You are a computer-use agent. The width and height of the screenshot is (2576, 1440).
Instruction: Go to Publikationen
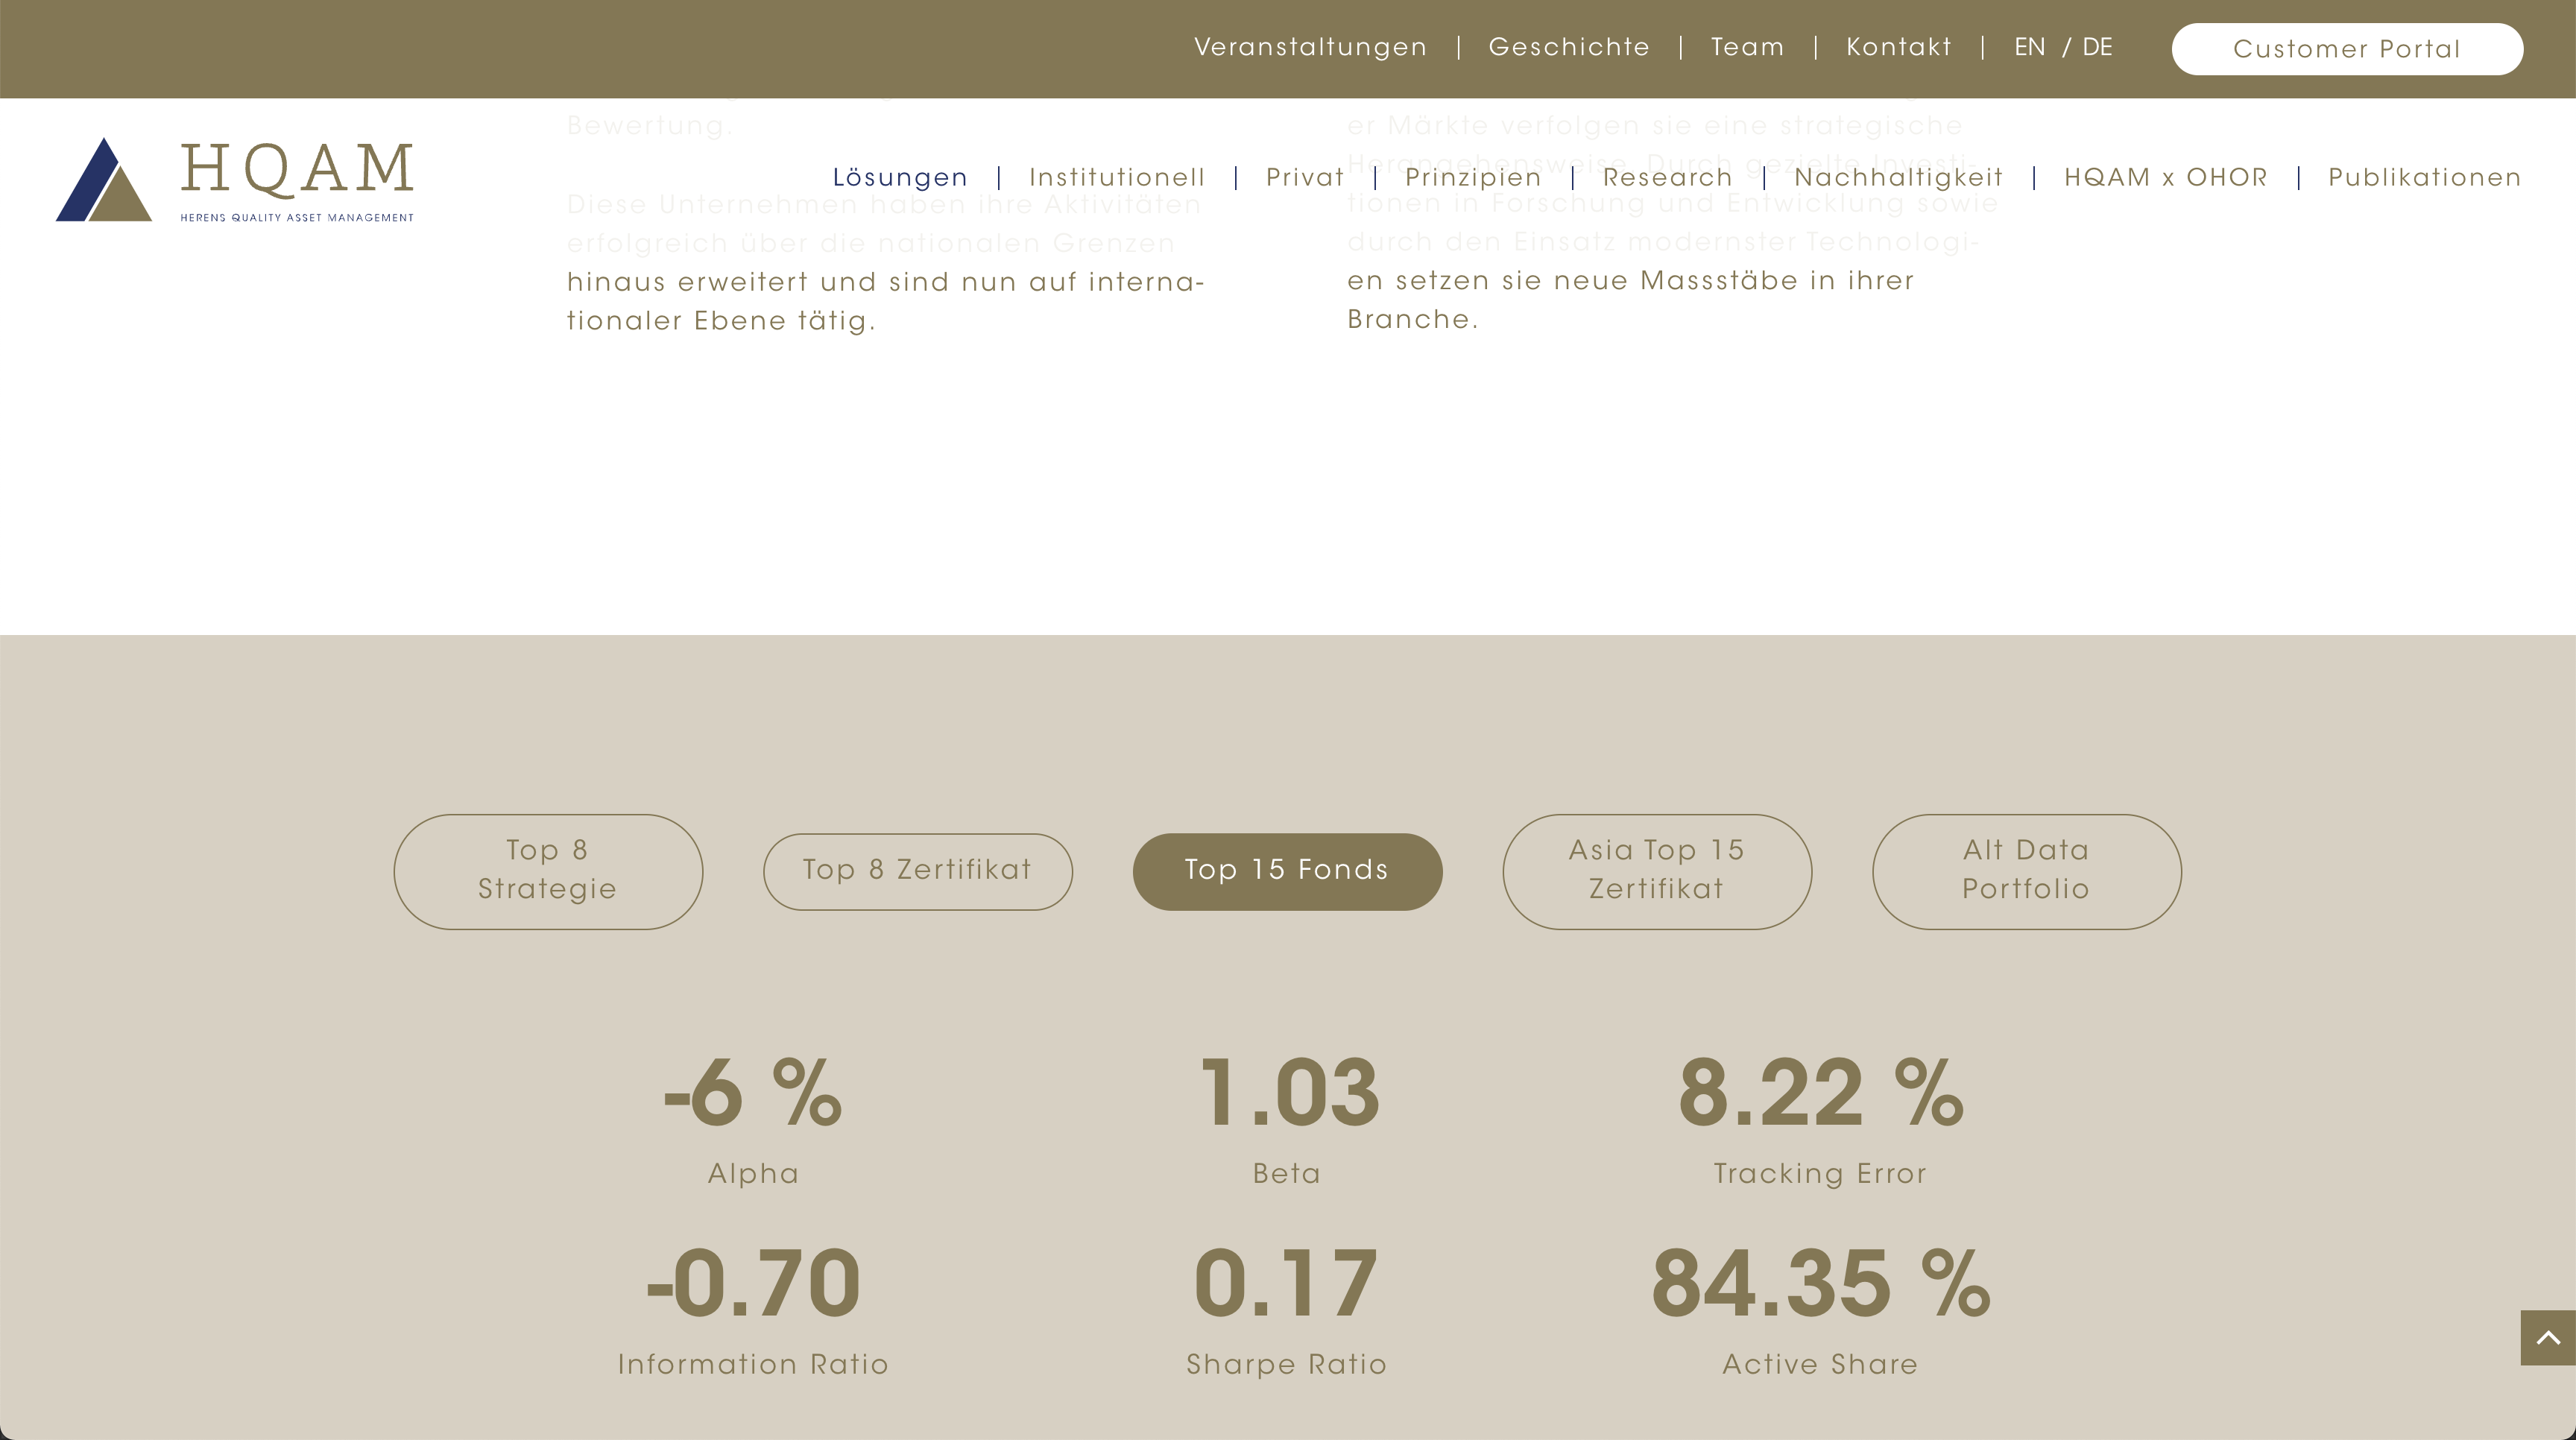tap(2424, 178)
